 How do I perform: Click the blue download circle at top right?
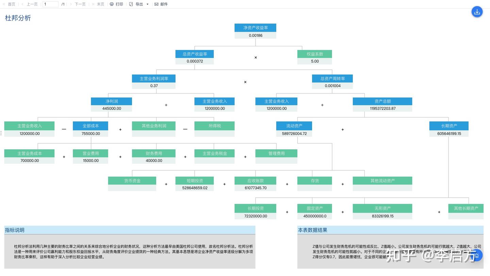(477, 12)
